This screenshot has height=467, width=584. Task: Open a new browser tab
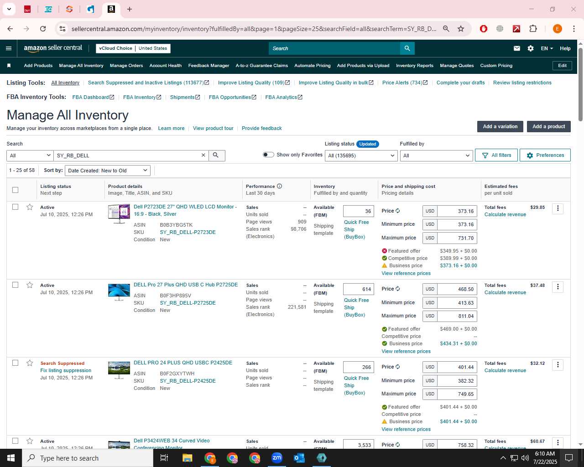click(130, 9)
